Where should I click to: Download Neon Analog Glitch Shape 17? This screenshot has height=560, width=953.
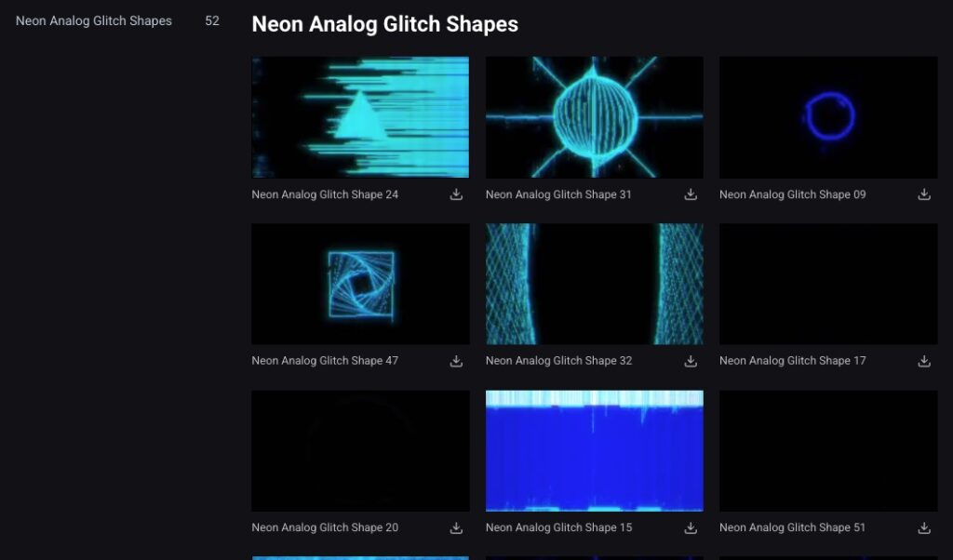click(924, 361)
